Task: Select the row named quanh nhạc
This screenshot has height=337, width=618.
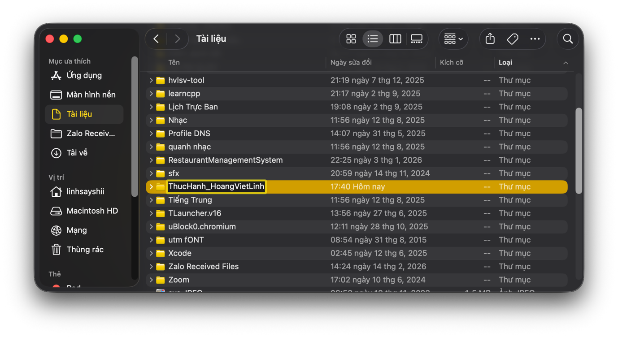Action: point(357,147)
